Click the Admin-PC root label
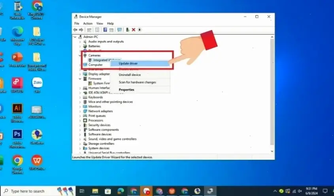Viewport: 334px width, 196px height. click(91, 37)
